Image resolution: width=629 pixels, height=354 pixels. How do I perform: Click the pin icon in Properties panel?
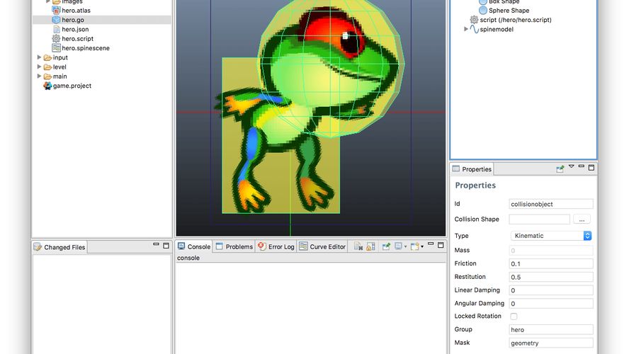pyautogui.click(x=560, y=169)
